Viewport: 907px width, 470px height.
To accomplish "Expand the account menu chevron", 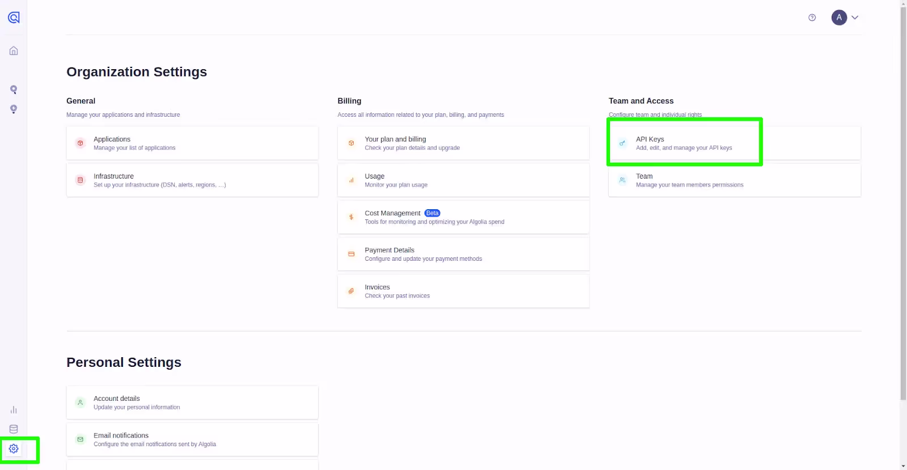I will (855, 18).
